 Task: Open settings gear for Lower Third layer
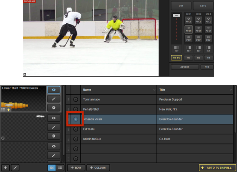point(54,108)
